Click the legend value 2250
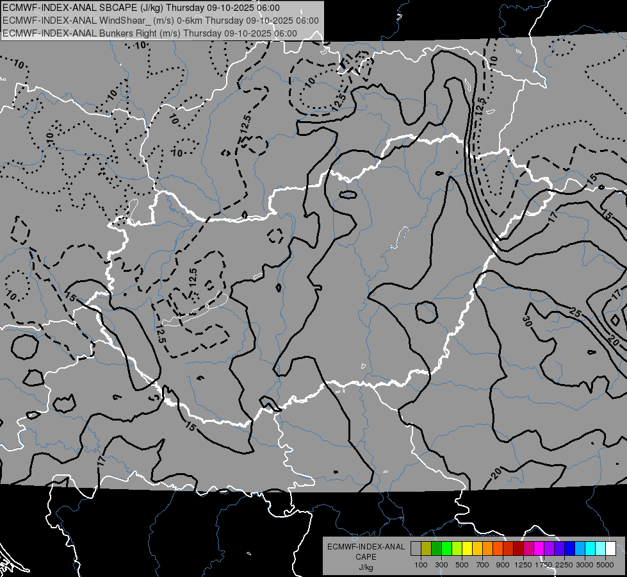The height and width of the screenshot is (577, 627). 564,565
